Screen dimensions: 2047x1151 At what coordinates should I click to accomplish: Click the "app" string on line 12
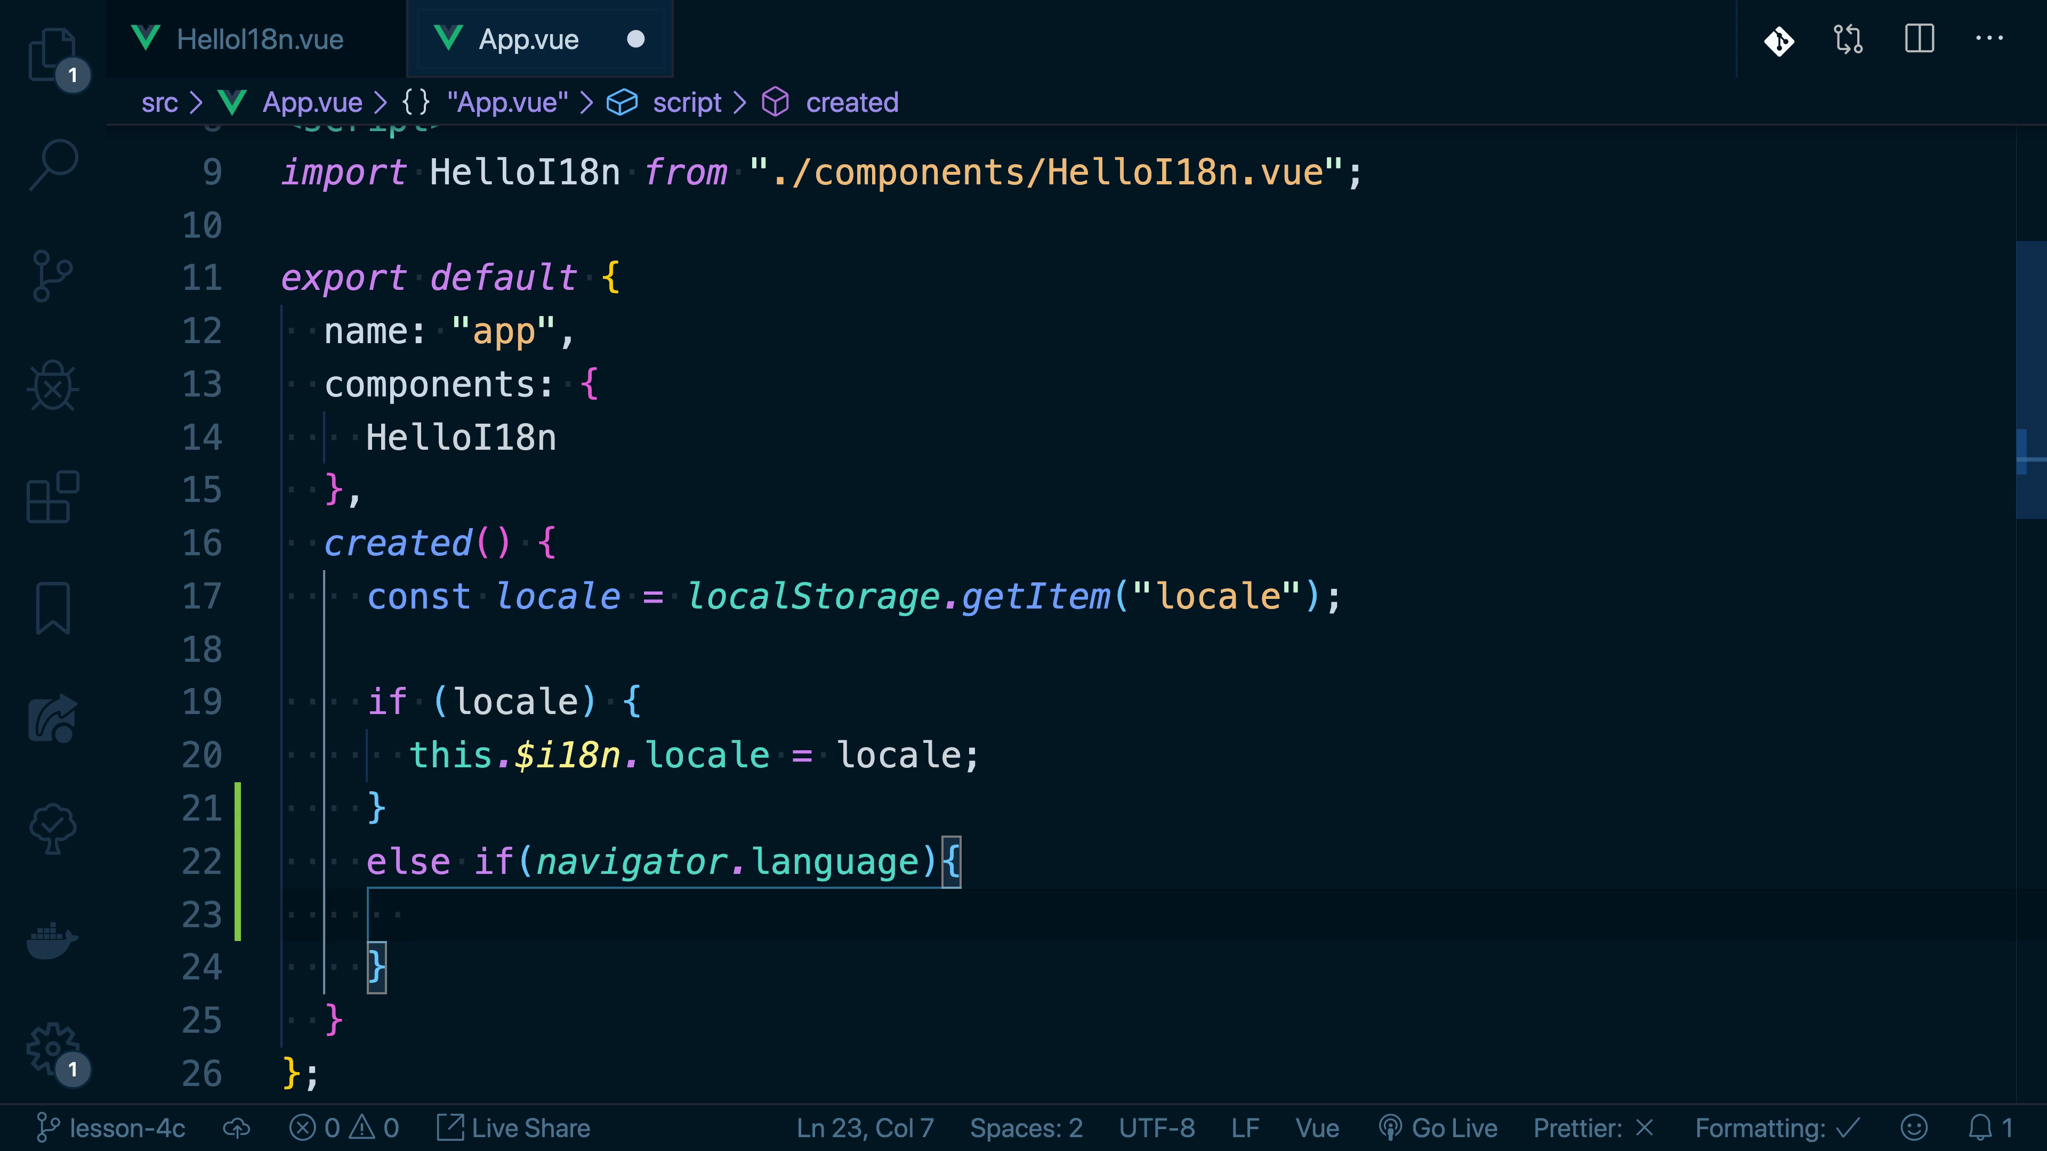503,331
